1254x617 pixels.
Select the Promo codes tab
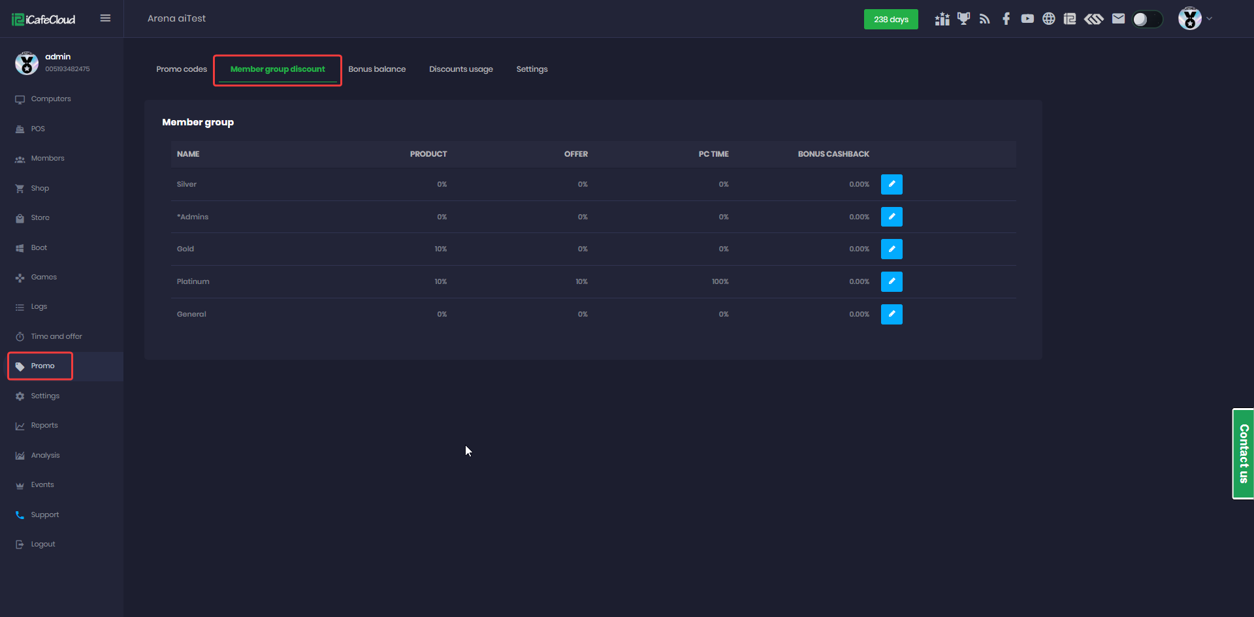pos(182,69)
